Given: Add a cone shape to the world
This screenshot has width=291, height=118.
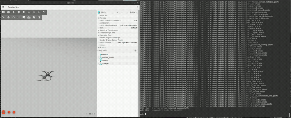Looking at the screenshot, I should (x=13, y=12).
